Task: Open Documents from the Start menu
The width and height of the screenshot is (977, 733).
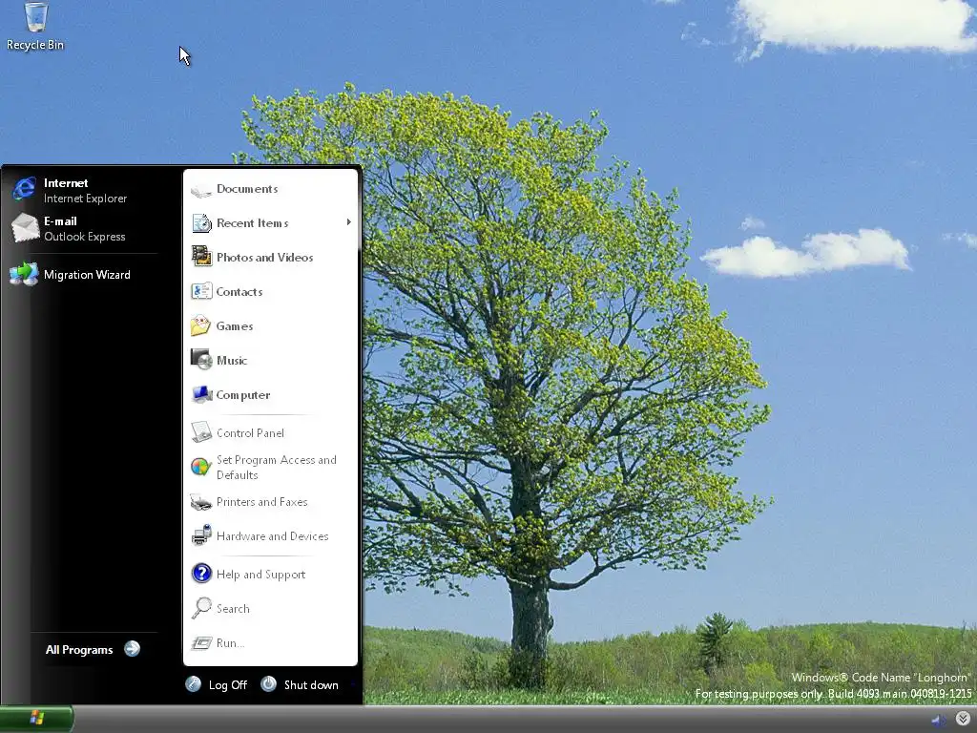Action: point(270,189)
